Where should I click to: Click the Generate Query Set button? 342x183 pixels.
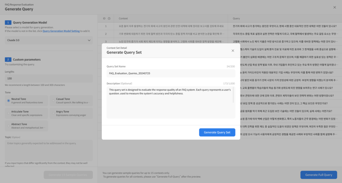point(217,132)
